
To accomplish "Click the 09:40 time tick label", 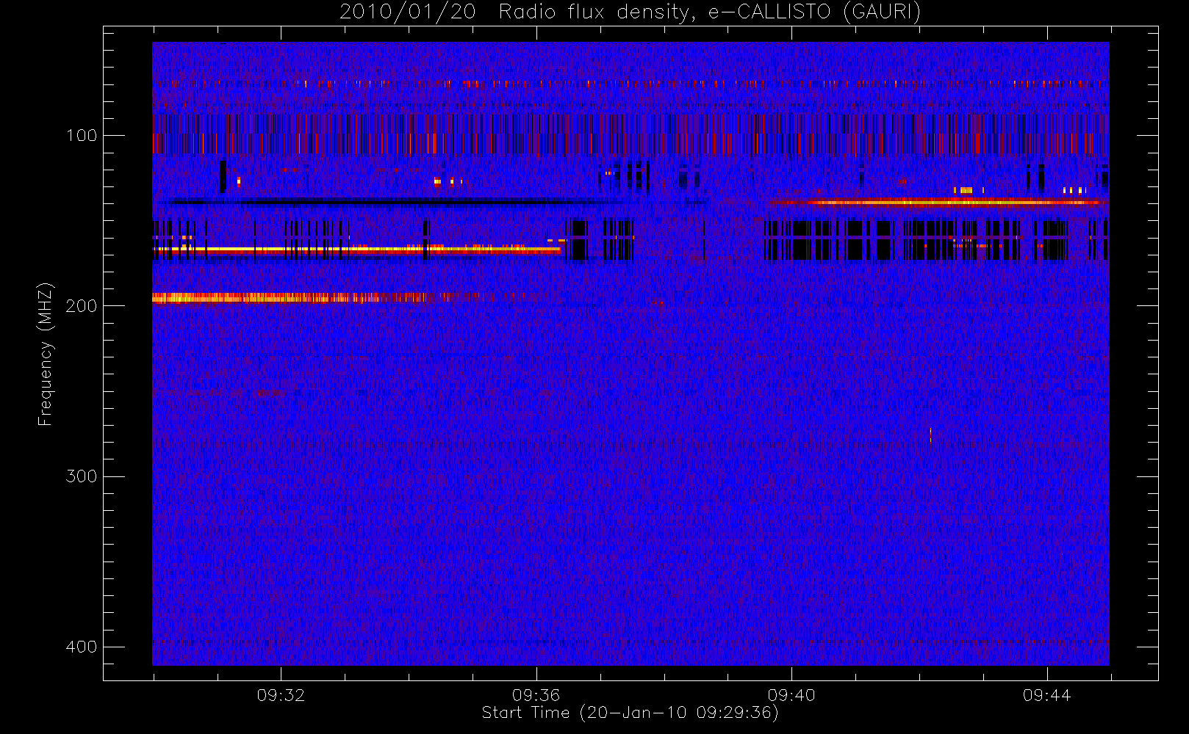I will (x=791, y=695).
